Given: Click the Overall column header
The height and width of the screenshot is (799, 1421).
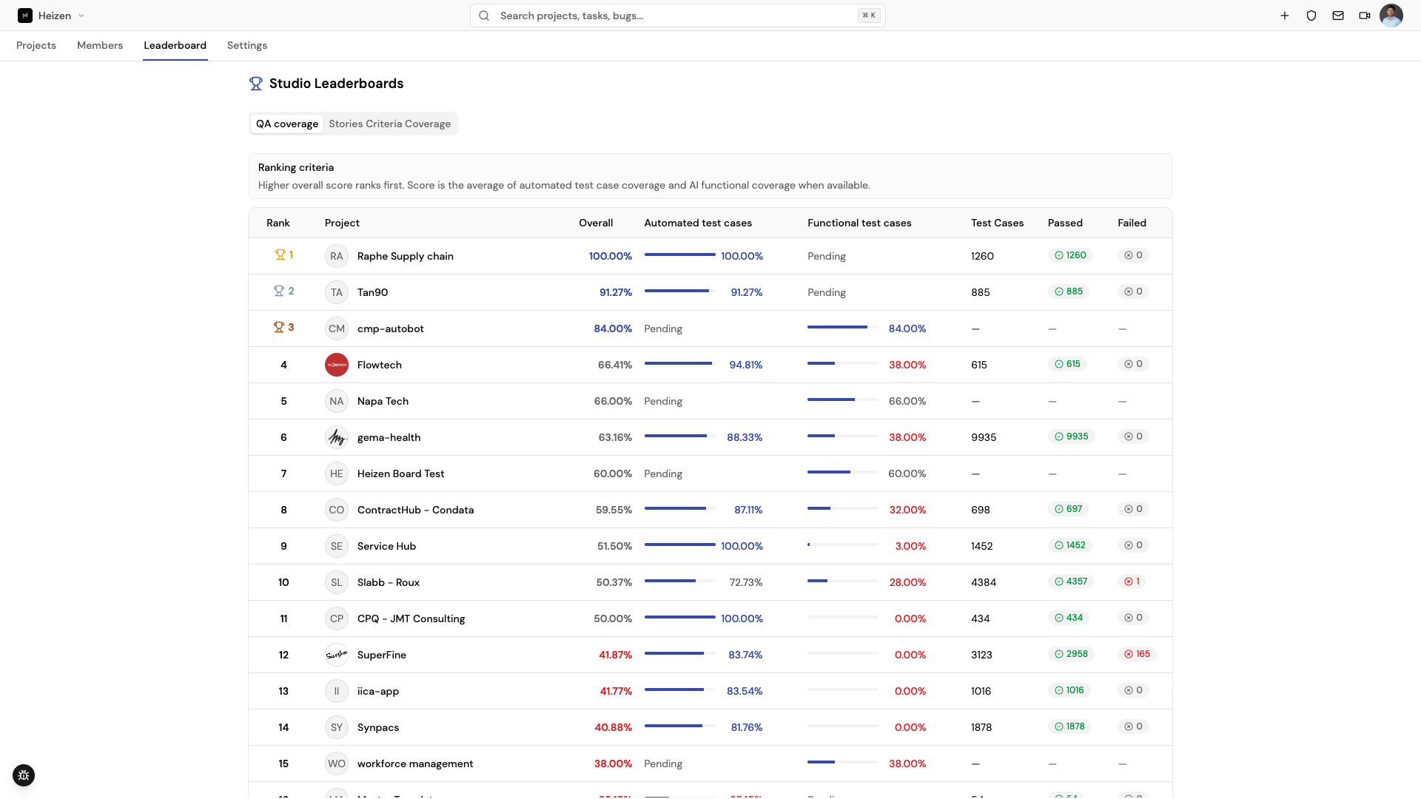Looking at the screenshot, I should tap(596, 223).
